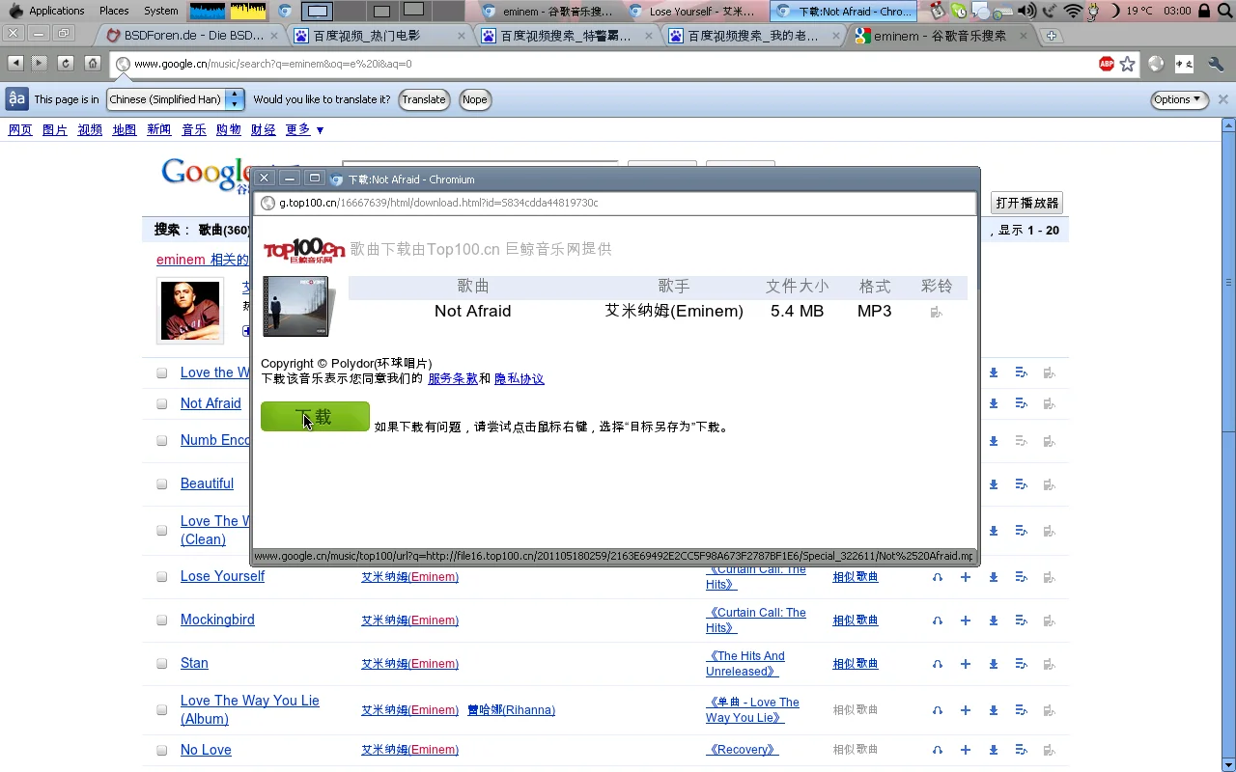Add Mockingbird using the plus icon
This screenshot has height=772, width=1236.
[966, 620]
